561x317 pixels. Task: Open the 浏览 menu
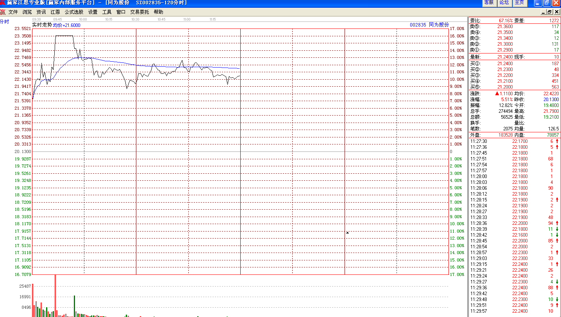coord(27,12)
